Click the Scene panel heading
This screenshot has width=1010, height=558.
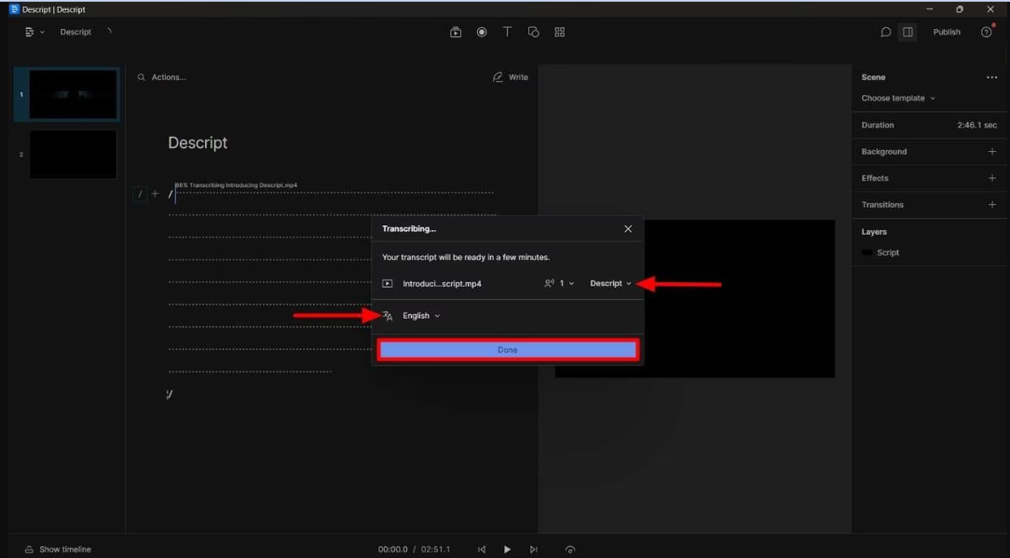[x=873, y=77]
